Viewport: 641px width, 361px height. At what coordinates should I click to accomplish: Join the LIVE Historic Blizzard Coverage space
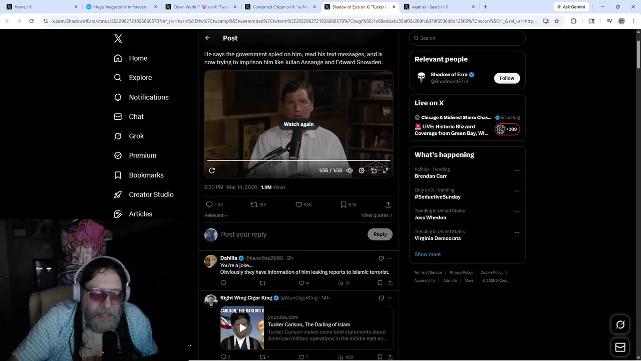click(x=467, y=127)
